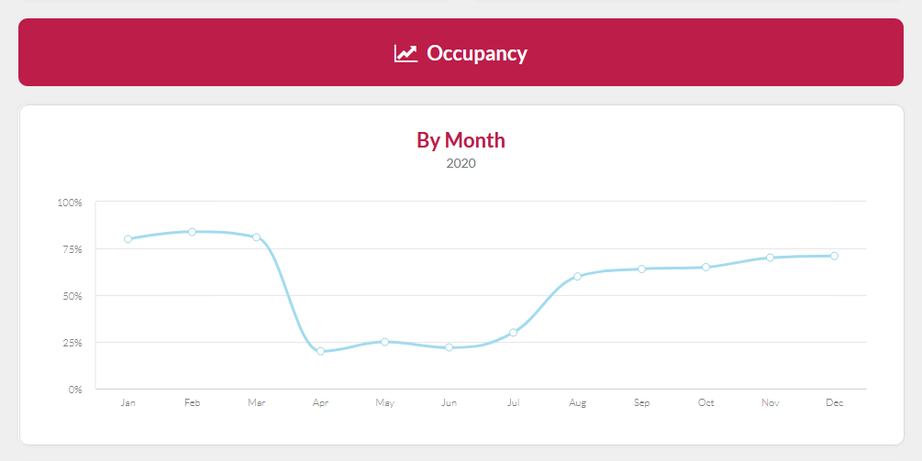Click the Aug x-axis month label
The image size is (922, 461).
click(577, 403)
